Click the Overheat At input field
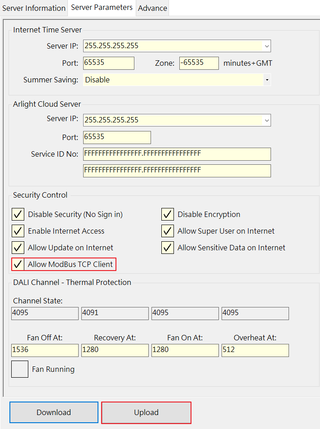 pos(255,350)
